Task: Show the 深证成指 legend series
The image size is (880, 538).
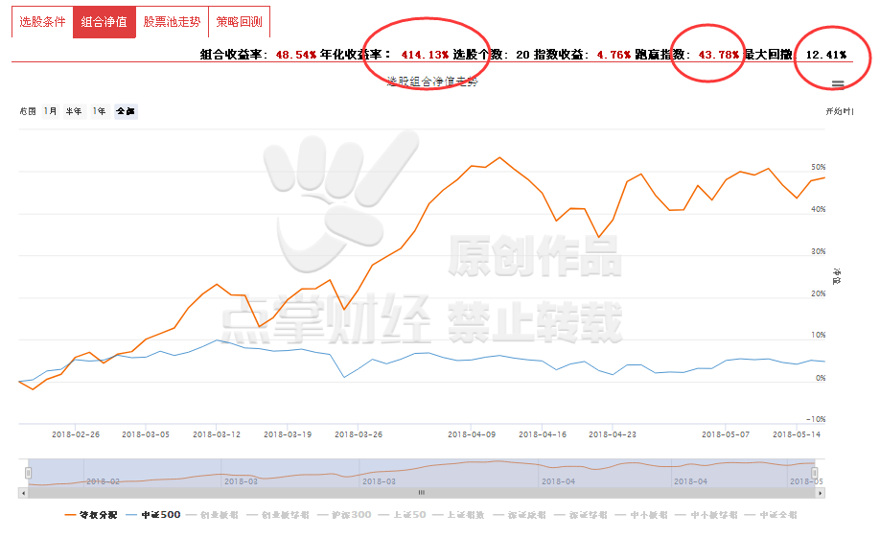Action: coord(520,514)
